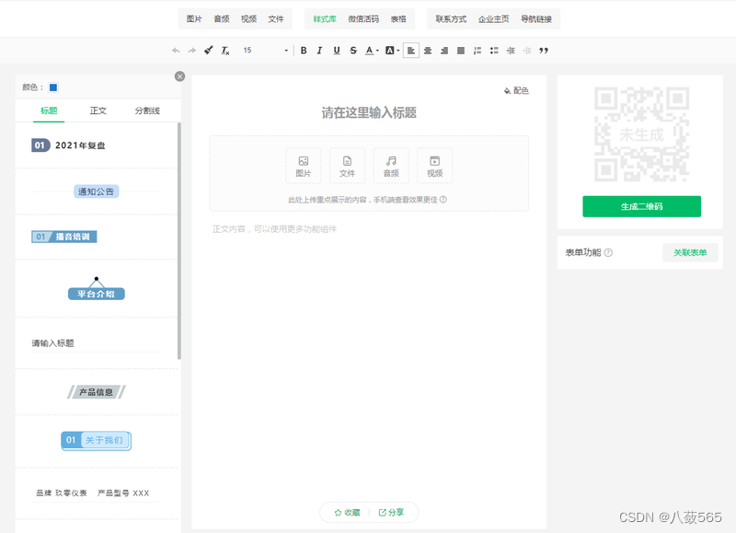Screen dimensions: 736x533
Task: Insert a 表格 table
Action: (x=398, y=18)
